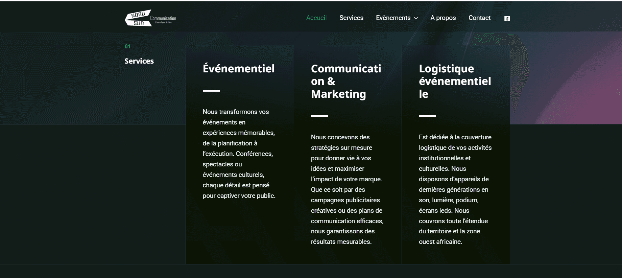Click the text 'pour captiver votre public.'
The height and width of the screenshot is (278, 622).
coord(239,196)
